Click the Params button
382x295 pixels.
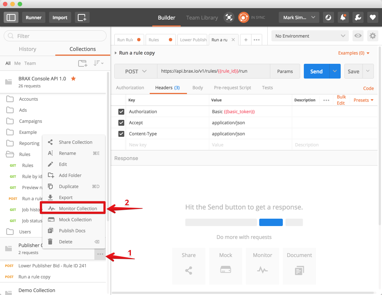(x=285, y=72)
